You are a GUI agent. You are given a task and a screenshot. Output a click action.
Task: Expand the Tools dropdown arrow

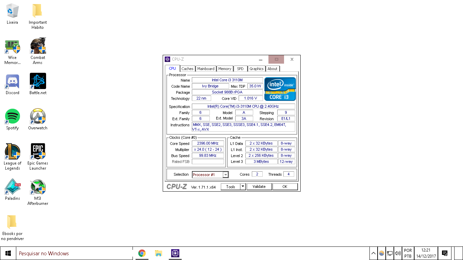click(243, 187)
